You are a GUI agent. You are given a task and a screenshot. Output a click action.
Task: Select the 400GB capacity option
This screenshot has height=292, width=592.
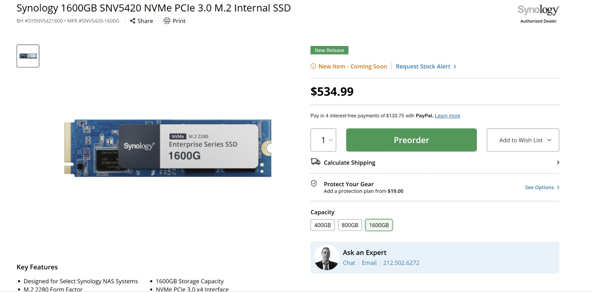tap(322, 225)
